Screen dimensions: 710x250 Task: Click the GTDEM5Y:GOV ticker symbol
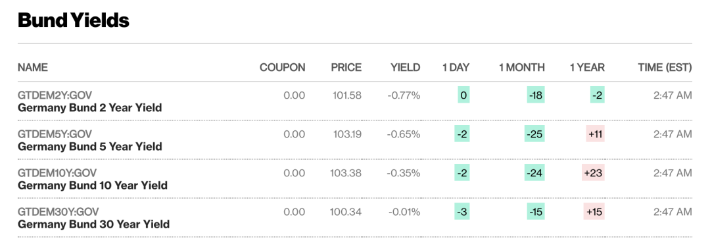55,134
